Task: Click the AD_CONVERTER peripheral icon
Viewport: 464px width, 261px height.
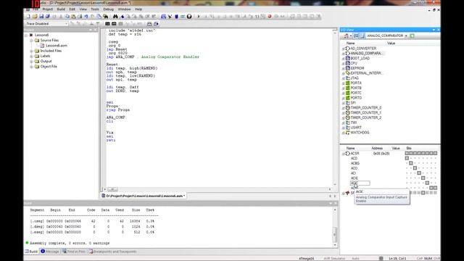Action: (x=348, y=49)
